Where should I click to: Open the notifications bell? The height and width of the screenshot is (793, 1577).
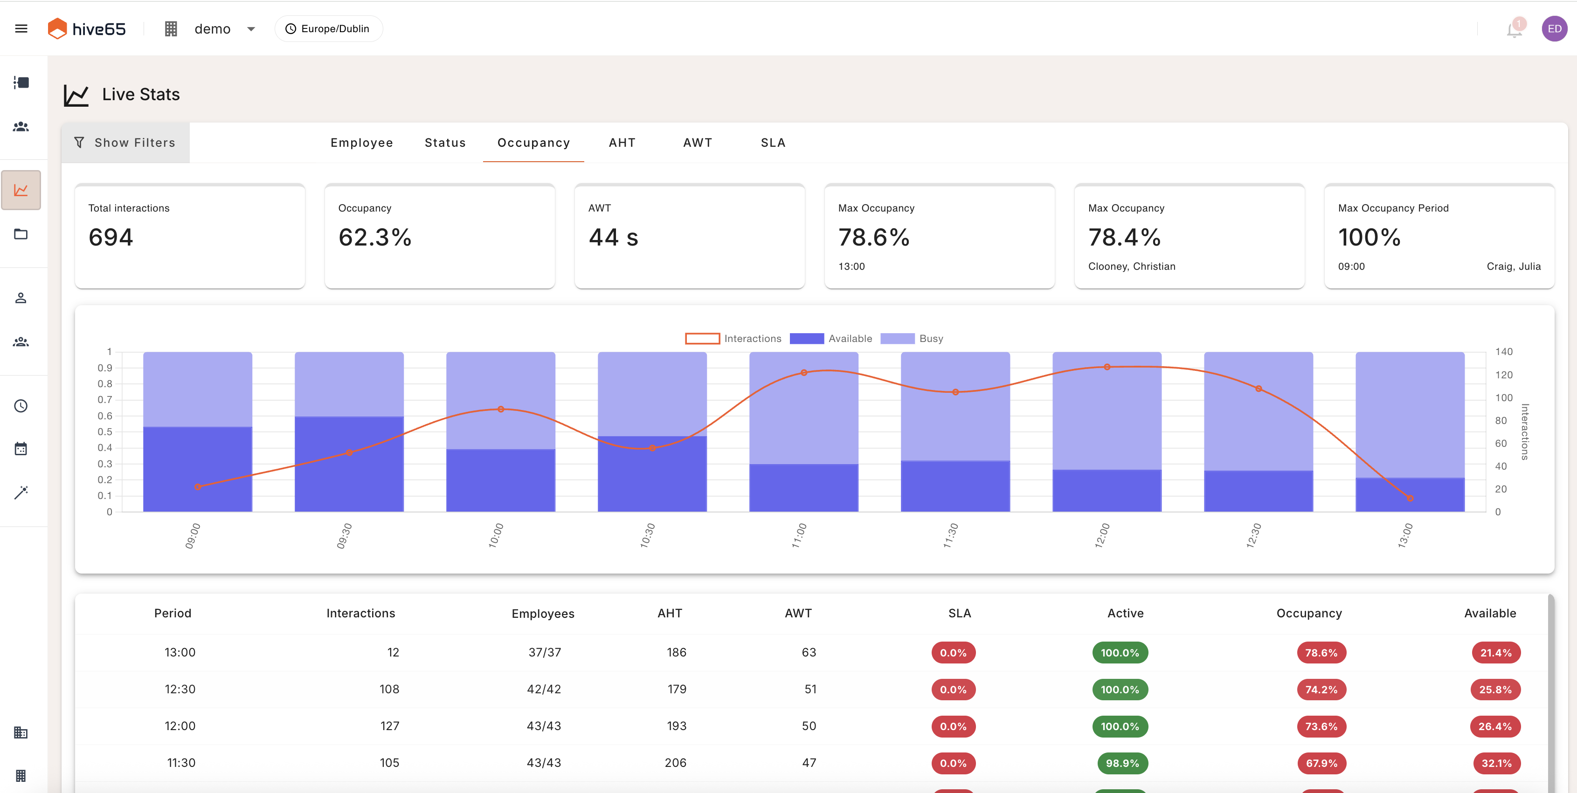1515,29
